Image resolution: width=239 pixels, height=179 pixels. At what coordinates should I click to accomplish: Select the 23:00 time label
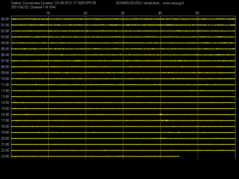5,156
